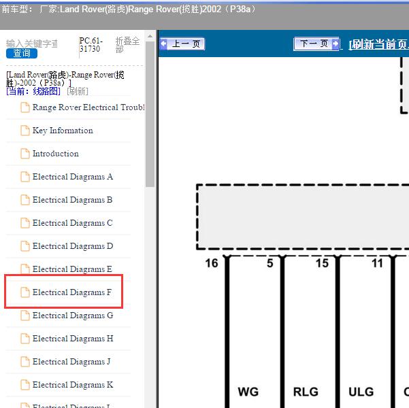The width and height of the screenshot is (409, 408).
Task: Click the page icon beside Electrical Diagrams J
Action: click(x=25, y=362)
